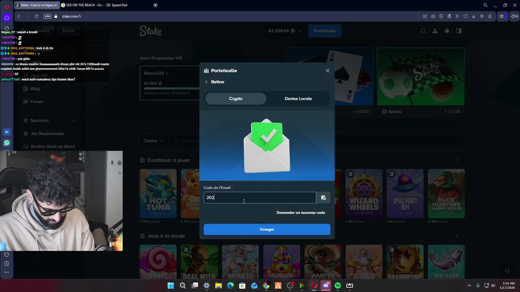Open the Stake user profile icon
Screen dimensions: 520x292
(x=435, y=31)
